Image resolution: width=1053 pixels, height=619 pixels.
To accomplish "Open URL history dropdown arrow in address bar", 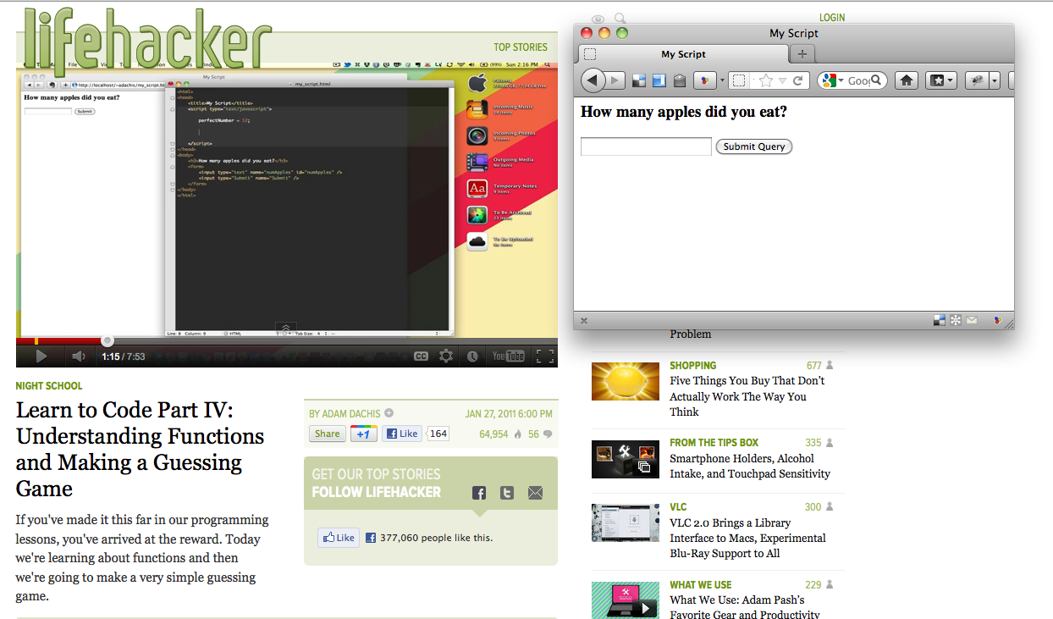I will coord(783,80).
